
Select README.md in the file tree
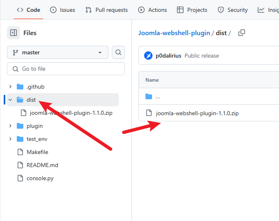point(42,165)
